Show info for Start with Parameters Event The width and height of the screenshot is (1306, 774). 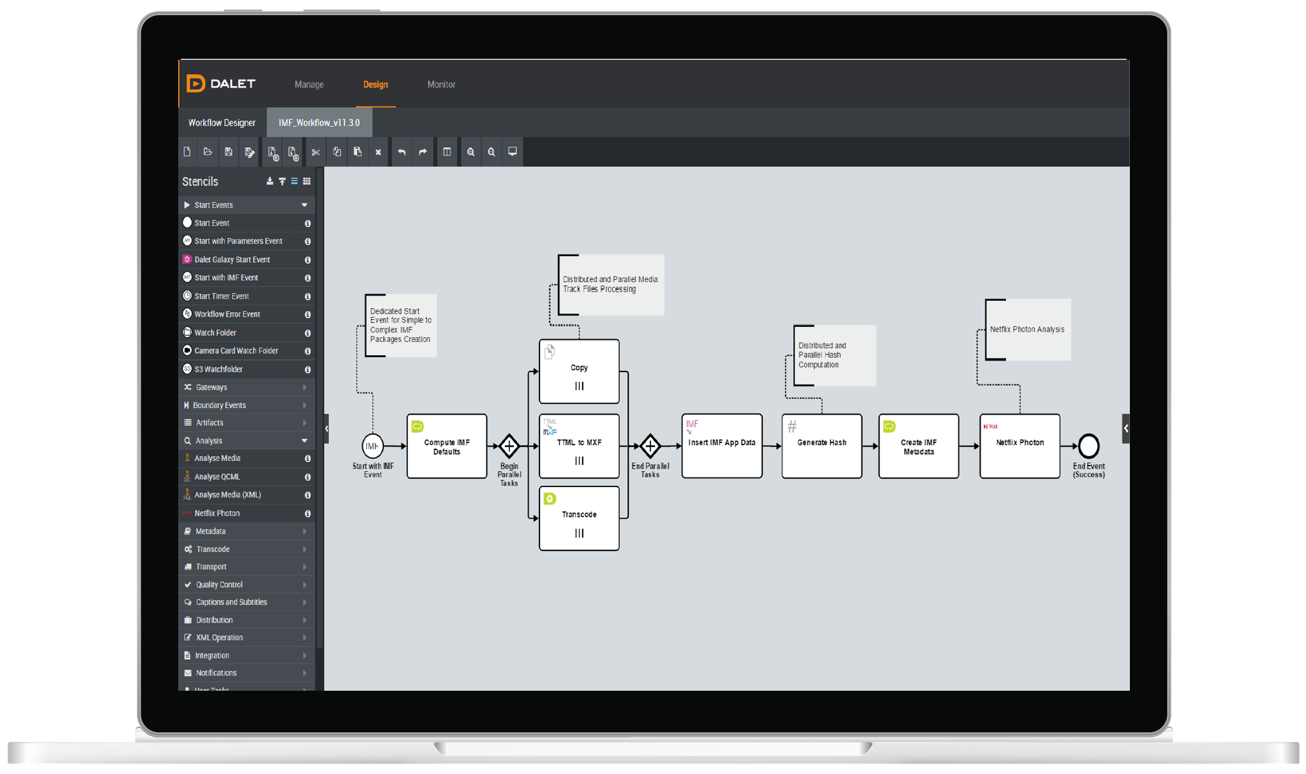(308, 241)
